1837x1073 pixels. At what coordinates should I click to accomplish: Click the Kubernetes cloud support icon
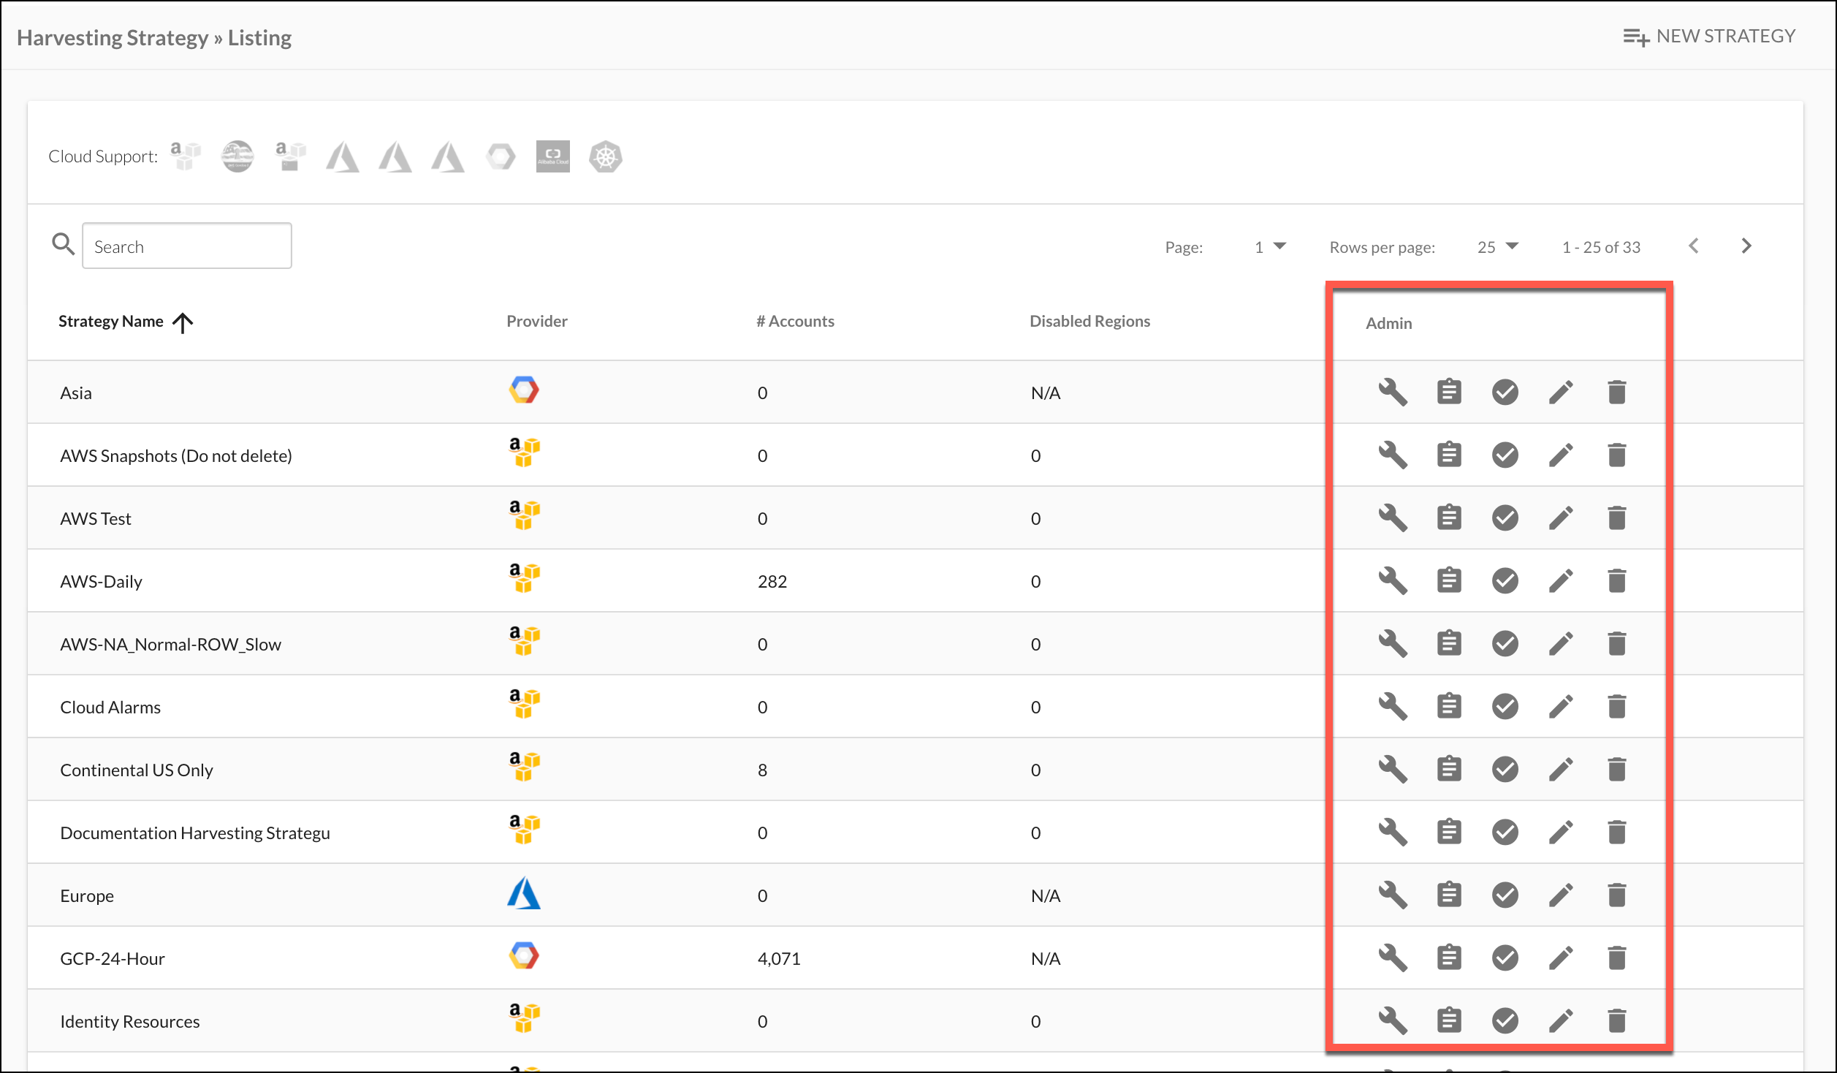[605, 156]
